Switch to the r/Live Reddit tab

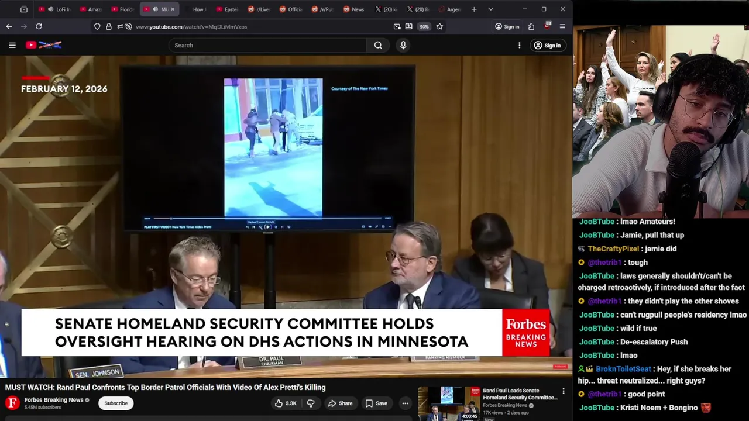pyautogui.click(x=259, y=9)
